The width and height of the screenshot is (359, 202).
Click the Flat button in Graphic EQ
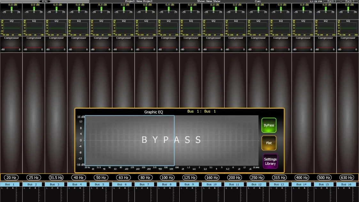point(269,143)
